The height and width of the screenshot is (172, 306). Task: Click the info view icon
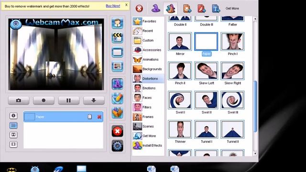(13, 116)
